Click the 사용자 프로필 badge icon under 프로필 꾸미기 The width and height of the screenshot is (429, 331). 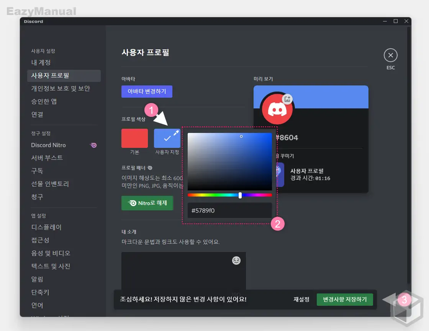(279, 171)
